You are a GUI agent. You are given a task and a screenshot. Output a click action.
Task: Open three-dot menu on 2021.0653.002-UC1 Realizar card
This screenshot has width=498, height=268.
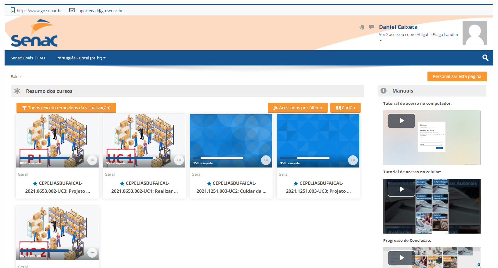(x=179, y=160)
